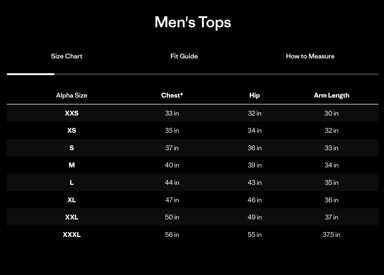Click the progress indicator bar
The height and width of the screenshot is (275, 384).
tap(31, 74)
